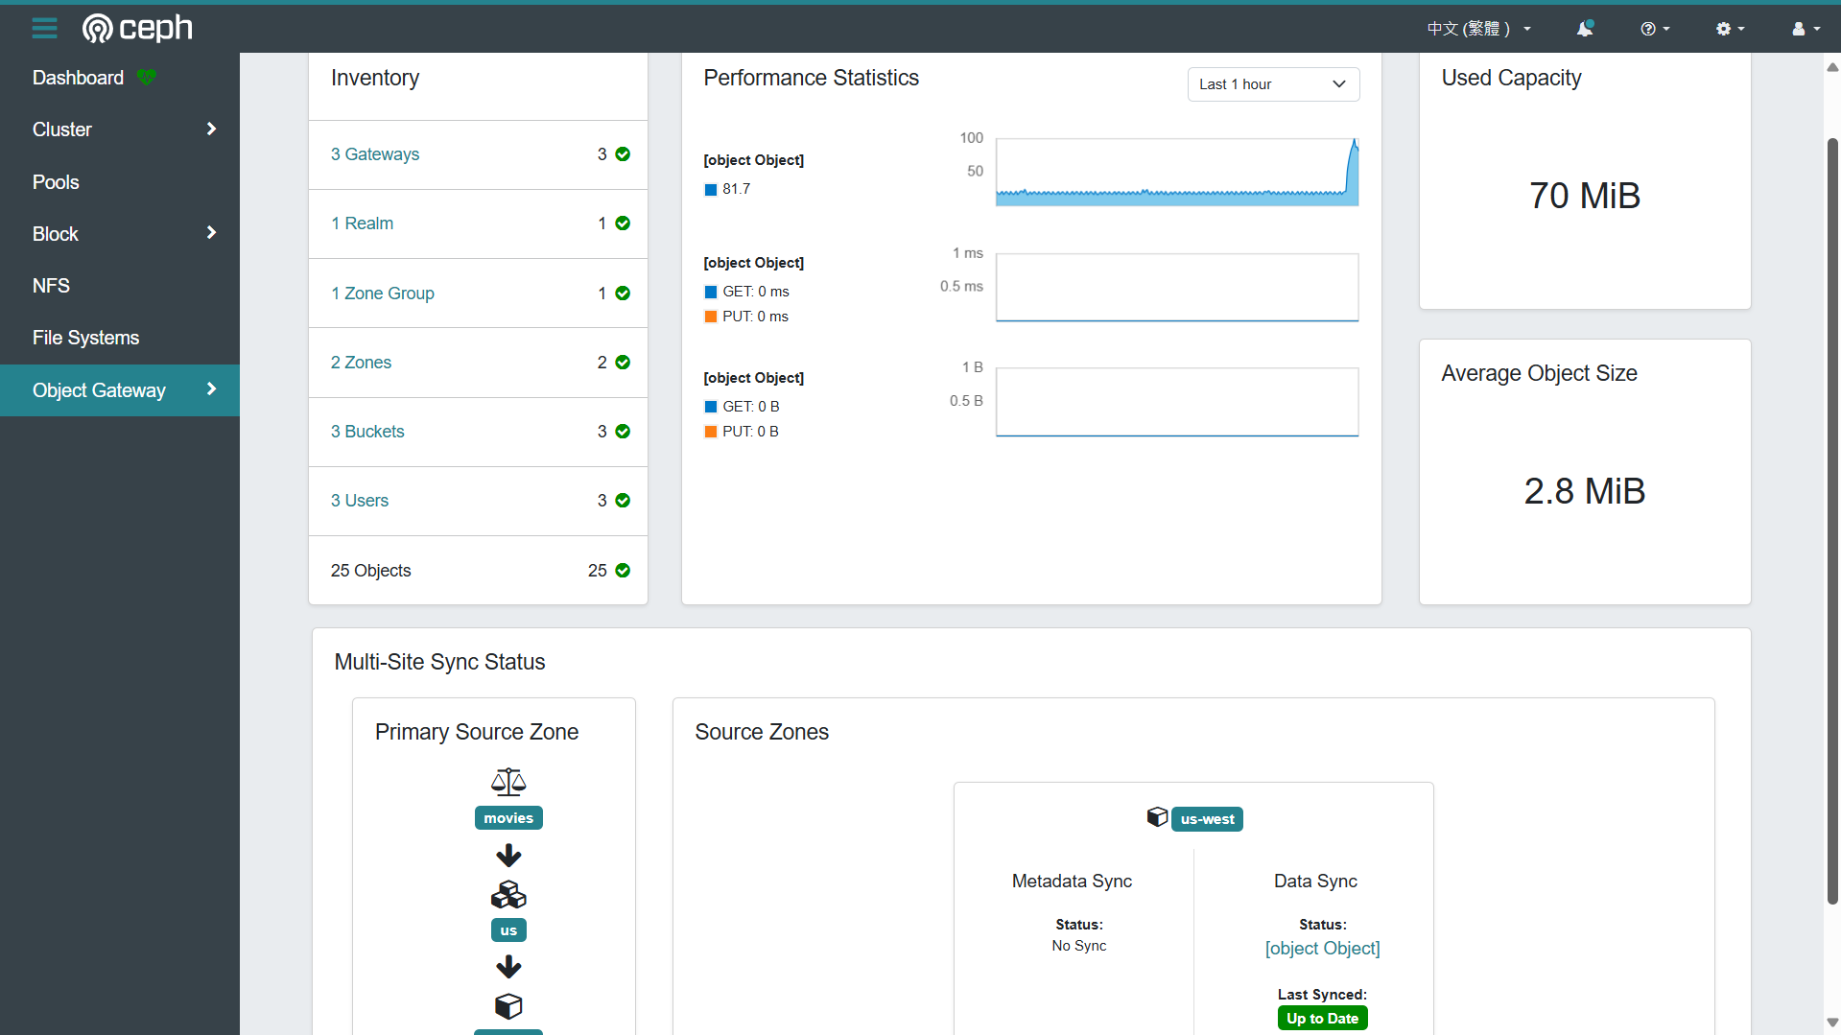Click the 25 Objects row text

tap(370, 571)
